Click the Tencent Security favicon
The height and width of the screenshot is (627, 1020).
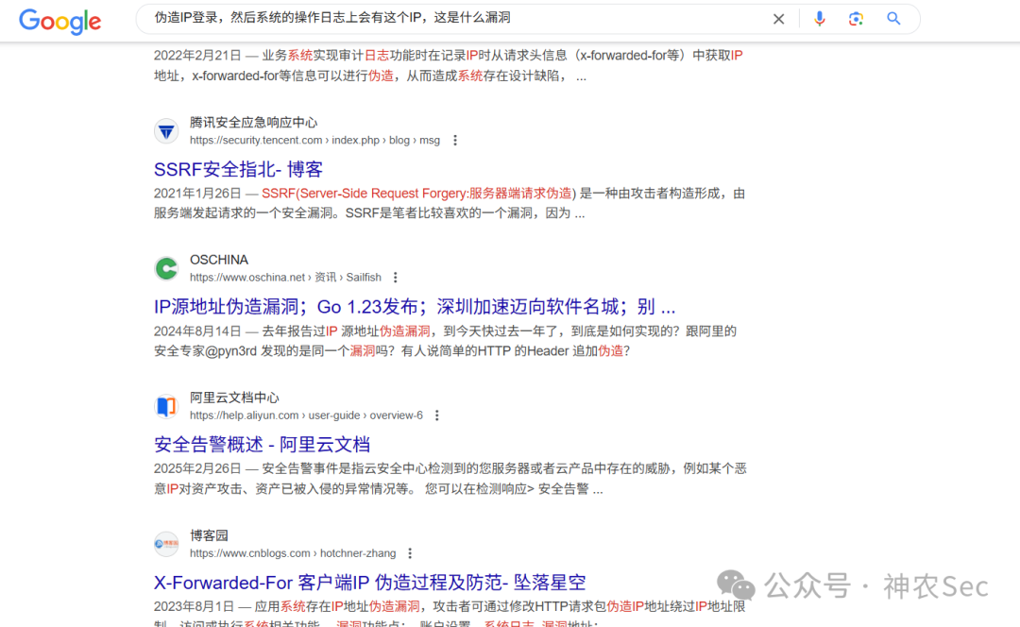tap(166, 131)
